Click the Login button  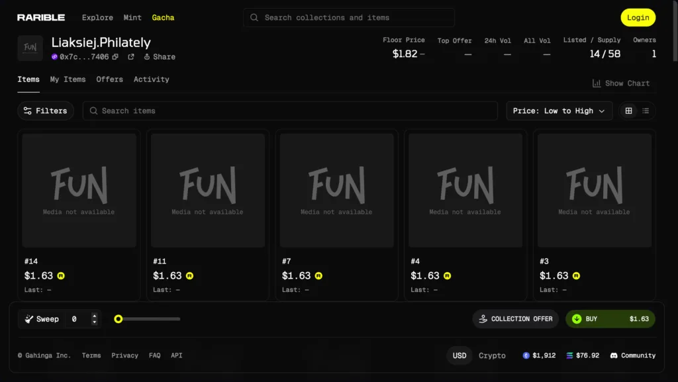[638, 18]
